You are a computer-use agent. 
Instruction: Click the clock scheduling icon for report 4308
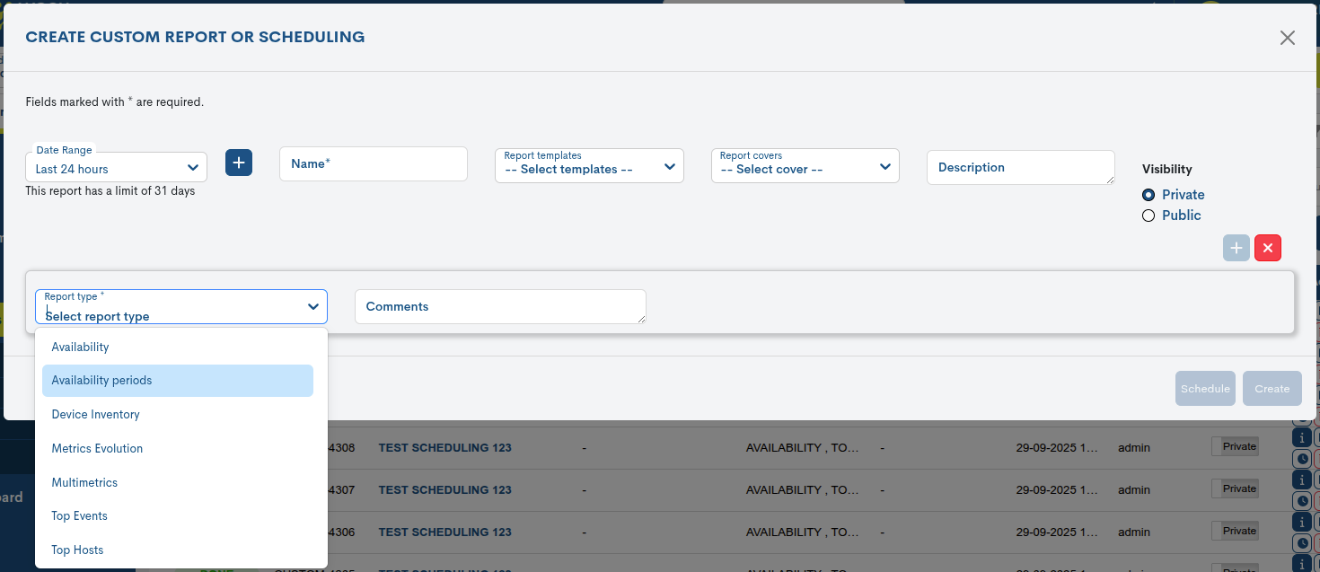tap(1302, 458)
